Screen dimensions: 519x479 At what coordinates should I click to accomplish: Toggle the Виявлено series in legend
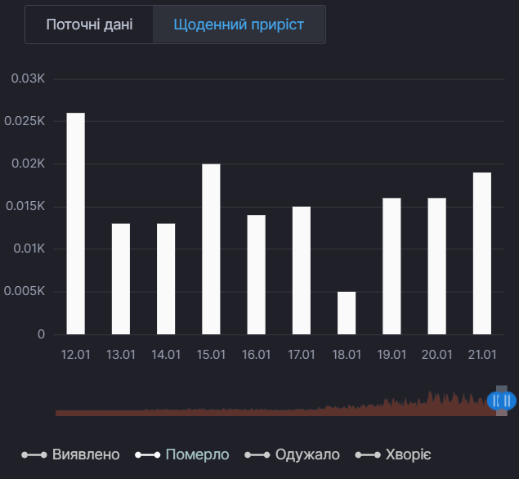coord(71,454)
